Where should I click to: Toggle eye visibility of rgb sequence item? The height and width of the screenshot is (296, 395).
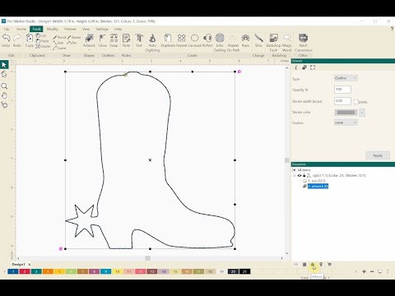click(300, 175)
